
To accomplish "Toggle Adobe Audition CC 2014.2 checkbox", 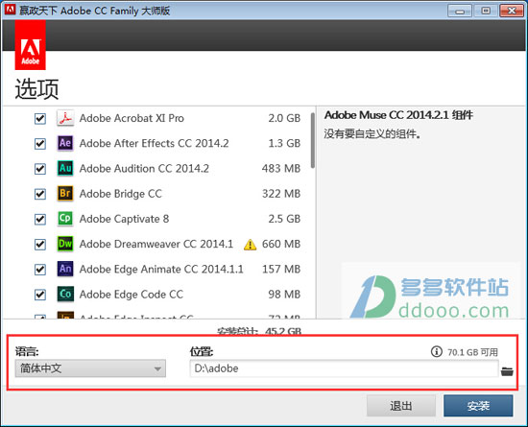I will point(40,169).
